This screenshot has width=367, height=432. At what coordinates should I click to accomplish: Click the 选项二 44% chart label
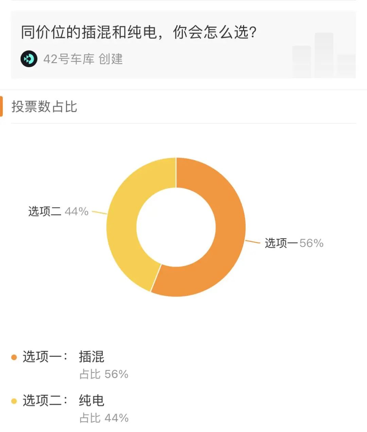58,211
